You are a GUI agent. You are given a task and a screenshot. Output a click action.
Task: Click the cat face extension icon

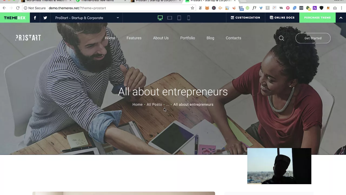pos(207,8)
